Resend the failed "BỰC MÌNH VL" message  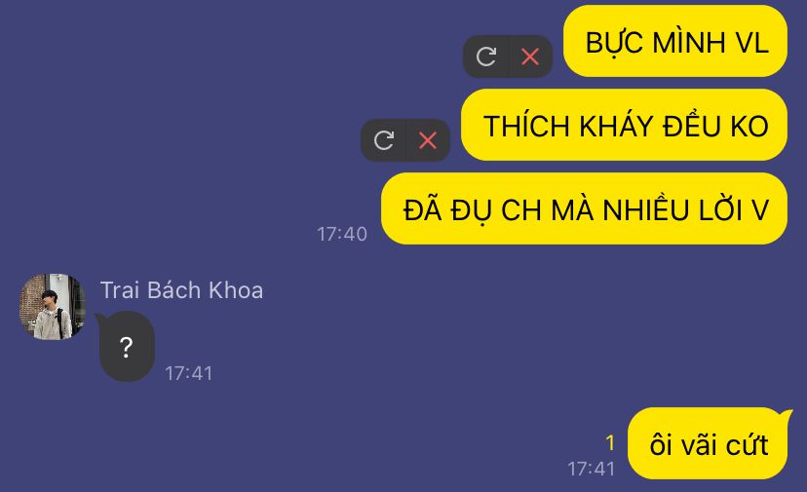(x=485, y=57)
